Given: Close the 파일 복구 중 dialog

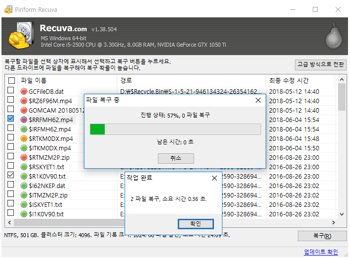Looking at the screenshot, I should [258, 100].
